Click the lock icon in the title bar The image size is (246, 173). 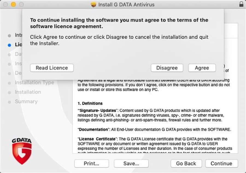[241, 4]
